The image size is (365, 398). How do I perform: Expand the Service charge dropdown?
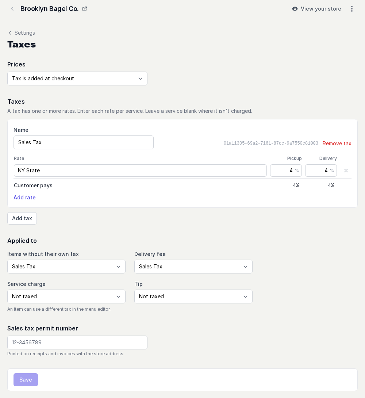[66, 296]
